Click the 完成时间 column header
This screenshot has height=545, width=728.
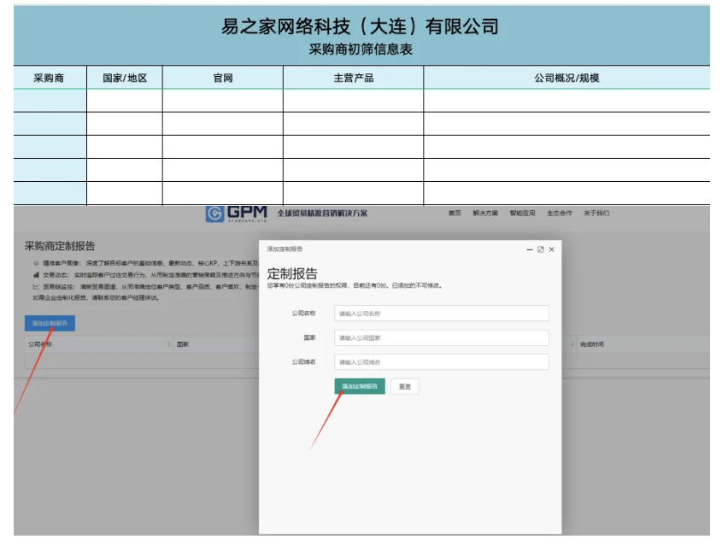point(592,344)
